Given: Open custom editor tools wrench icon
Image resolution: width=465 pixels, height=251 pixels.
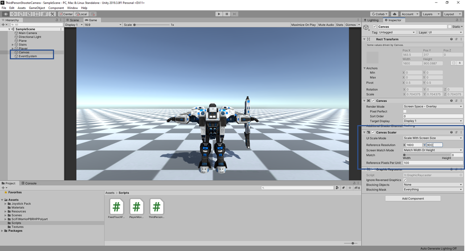Looking at the screenshot, I should point(52,14).
